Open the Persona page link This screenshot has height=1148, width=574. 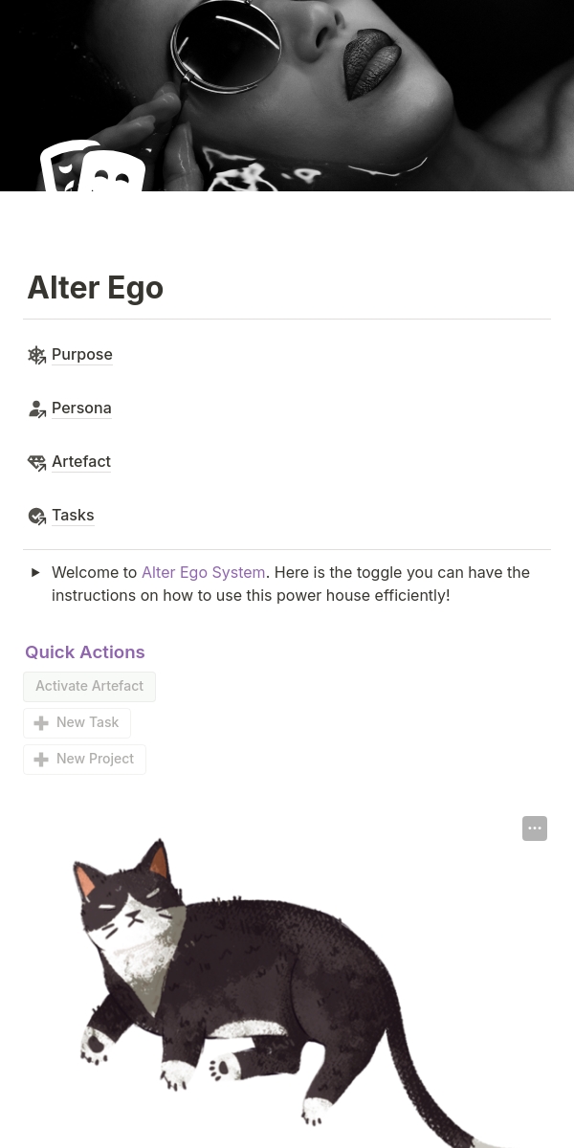[x=81, y=408]
